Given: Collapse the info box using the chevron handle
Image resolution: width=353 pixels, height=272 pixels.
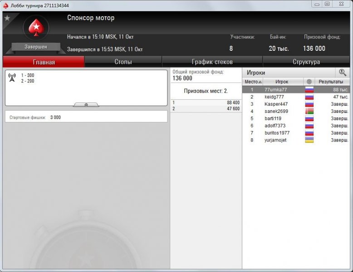Looking at the screenshot, I should (86, 104).
